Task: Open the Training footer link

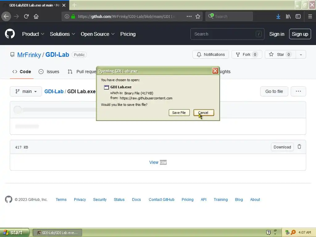Action: point(221,200)
